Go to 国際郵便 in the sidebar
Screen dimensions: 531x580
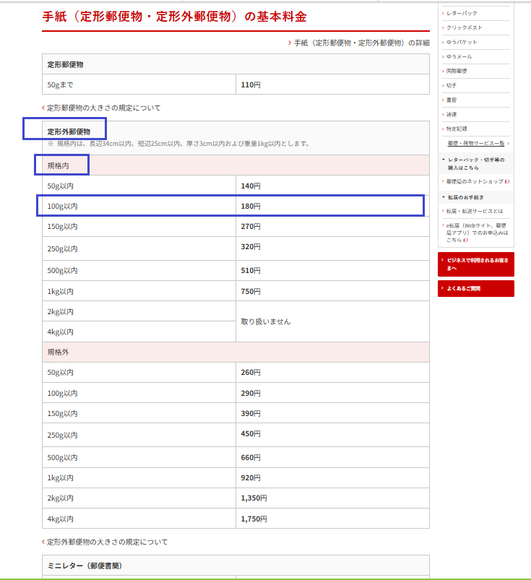point(457,71)
